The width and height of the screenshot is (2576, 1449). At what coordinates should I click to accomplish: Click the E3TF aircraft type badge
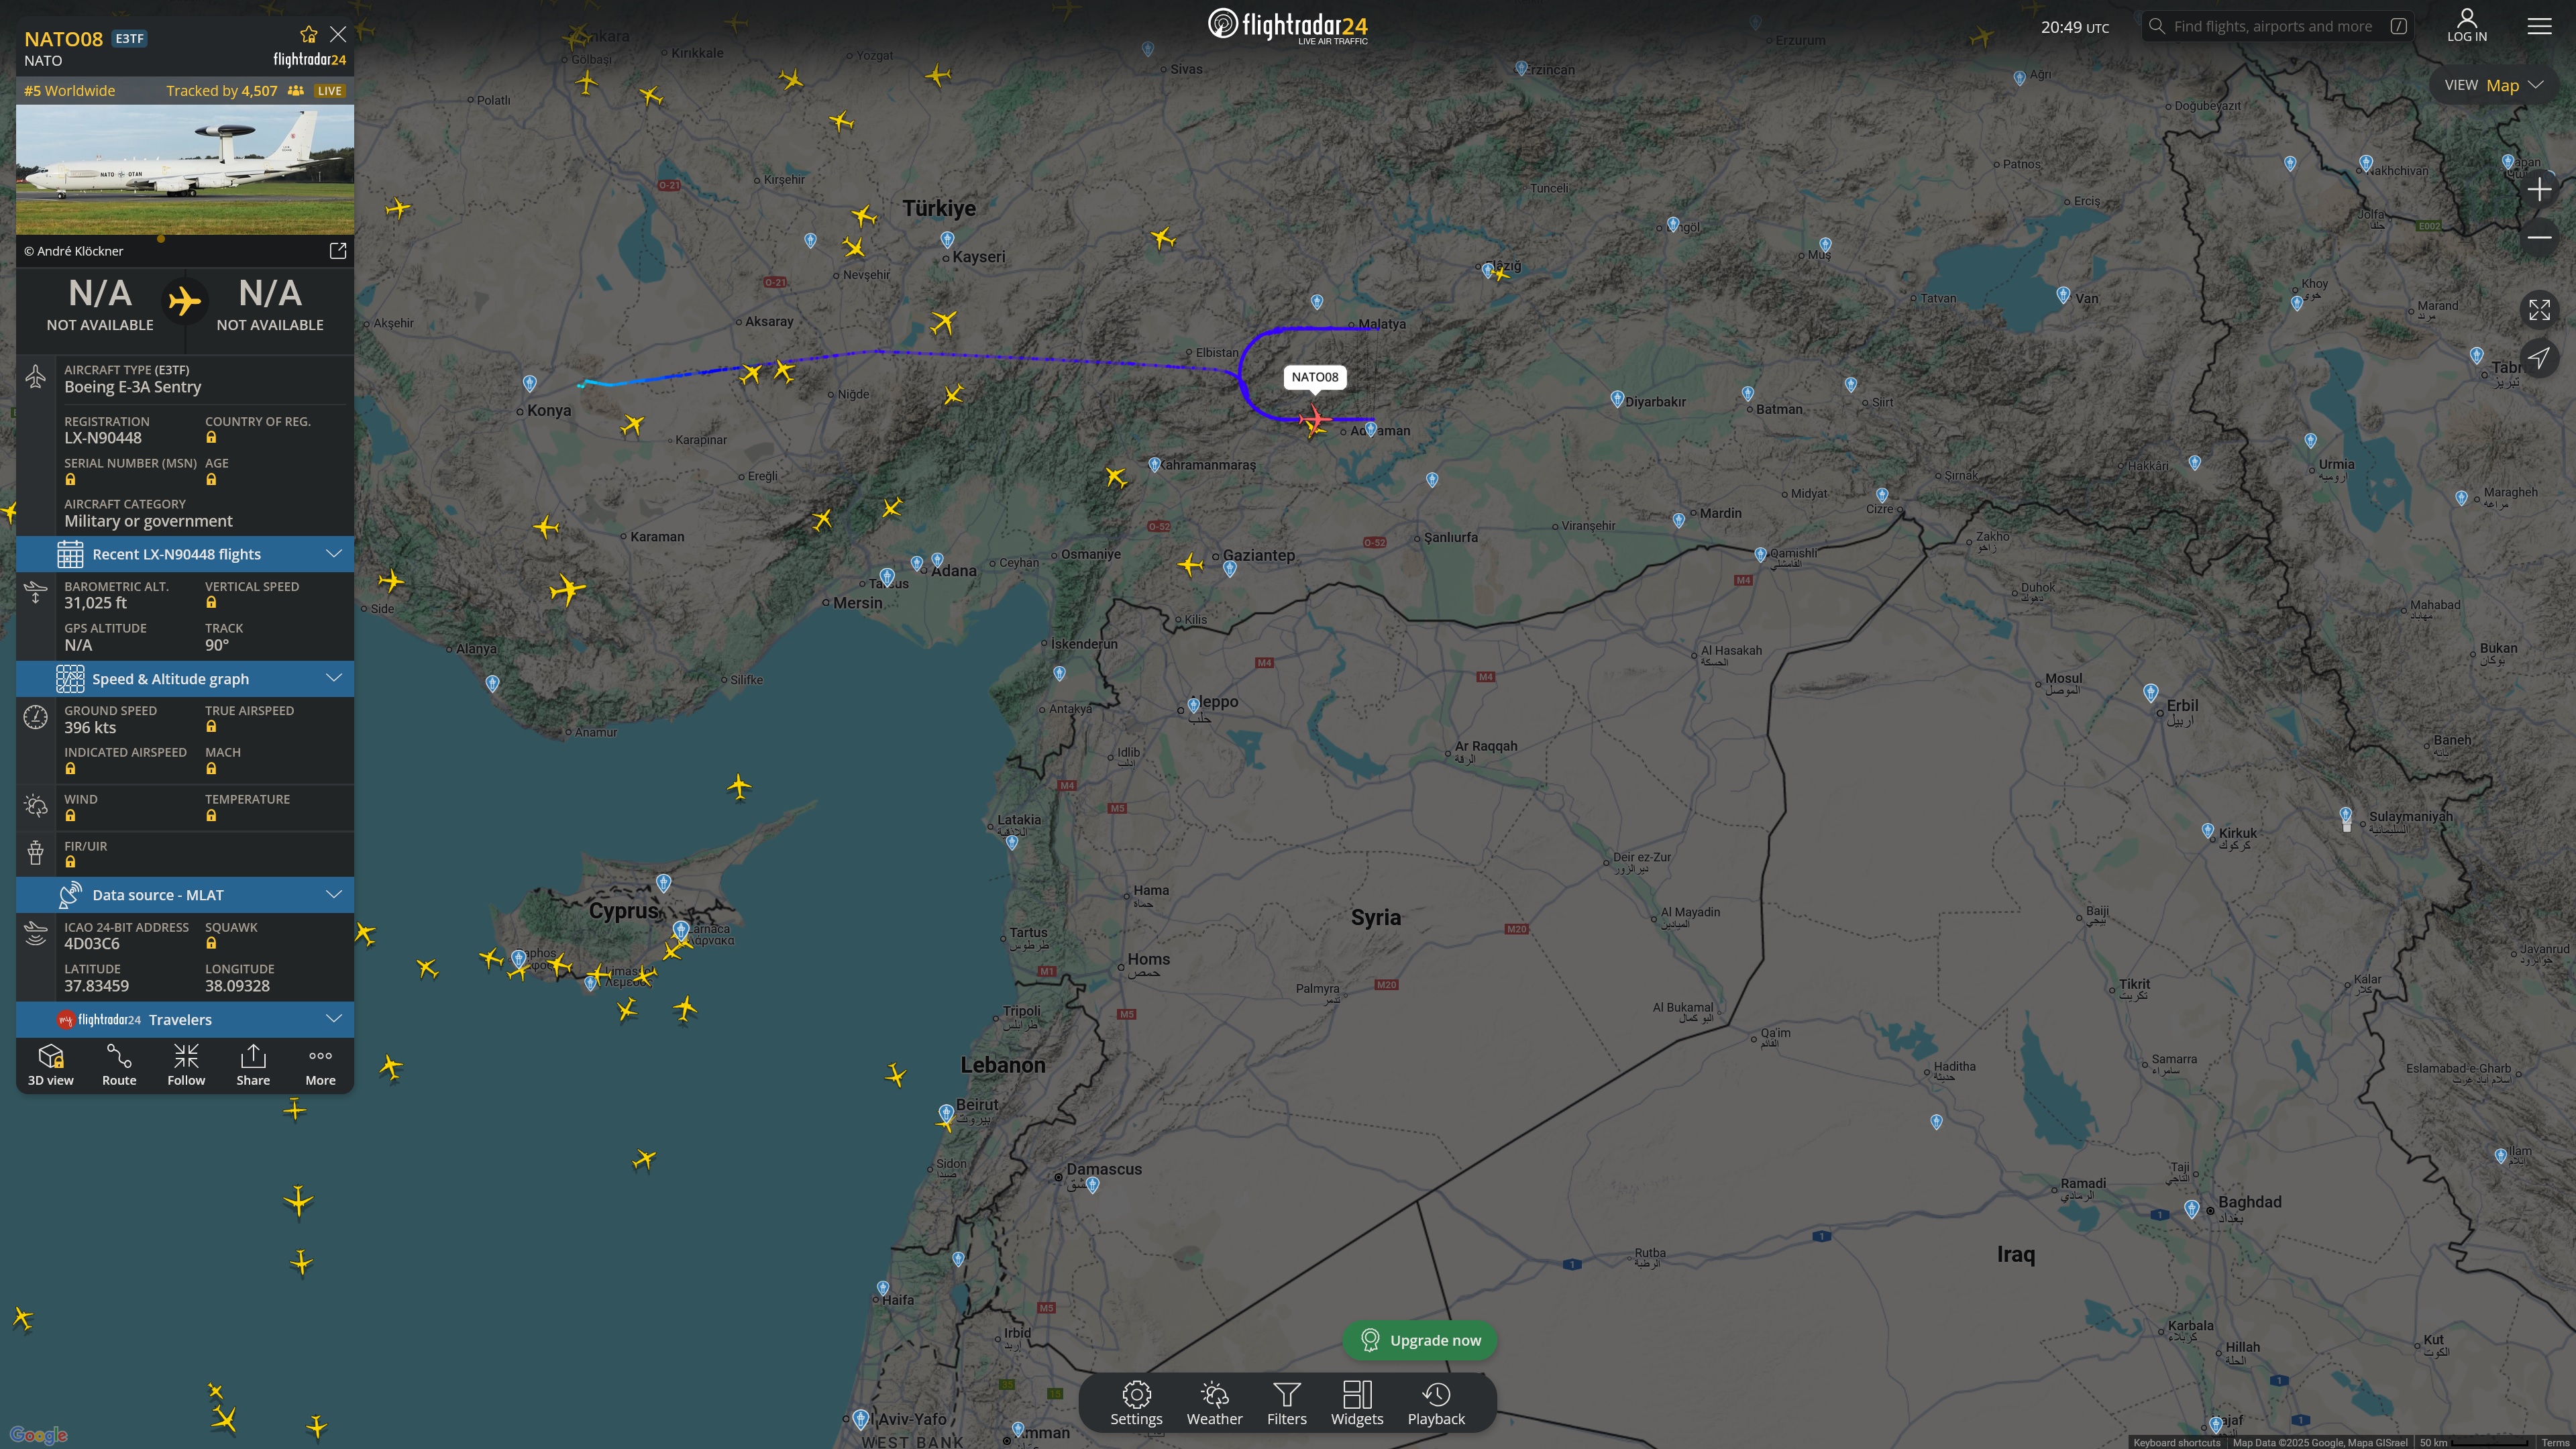point(130,39)
